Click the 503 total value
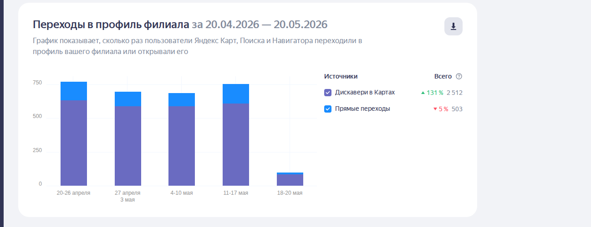The image size is (591, 227). pyautogui.click(x=457, y=109)
